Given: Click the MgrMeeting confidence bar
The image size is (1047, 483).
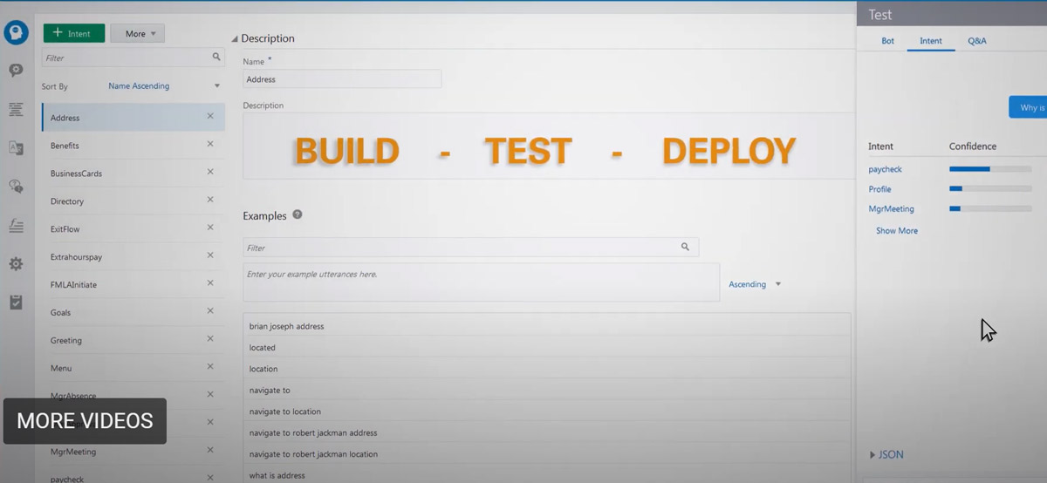Looking at the screenshot, I should [x=990, y=209].
